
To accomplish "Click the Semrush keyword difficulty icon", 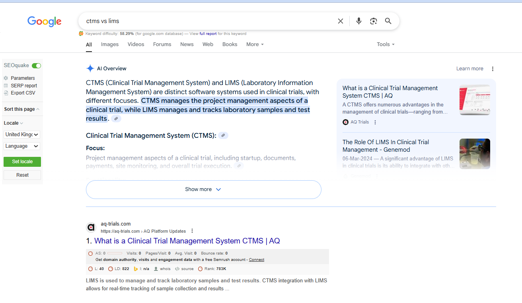I will tap(81, 34).
